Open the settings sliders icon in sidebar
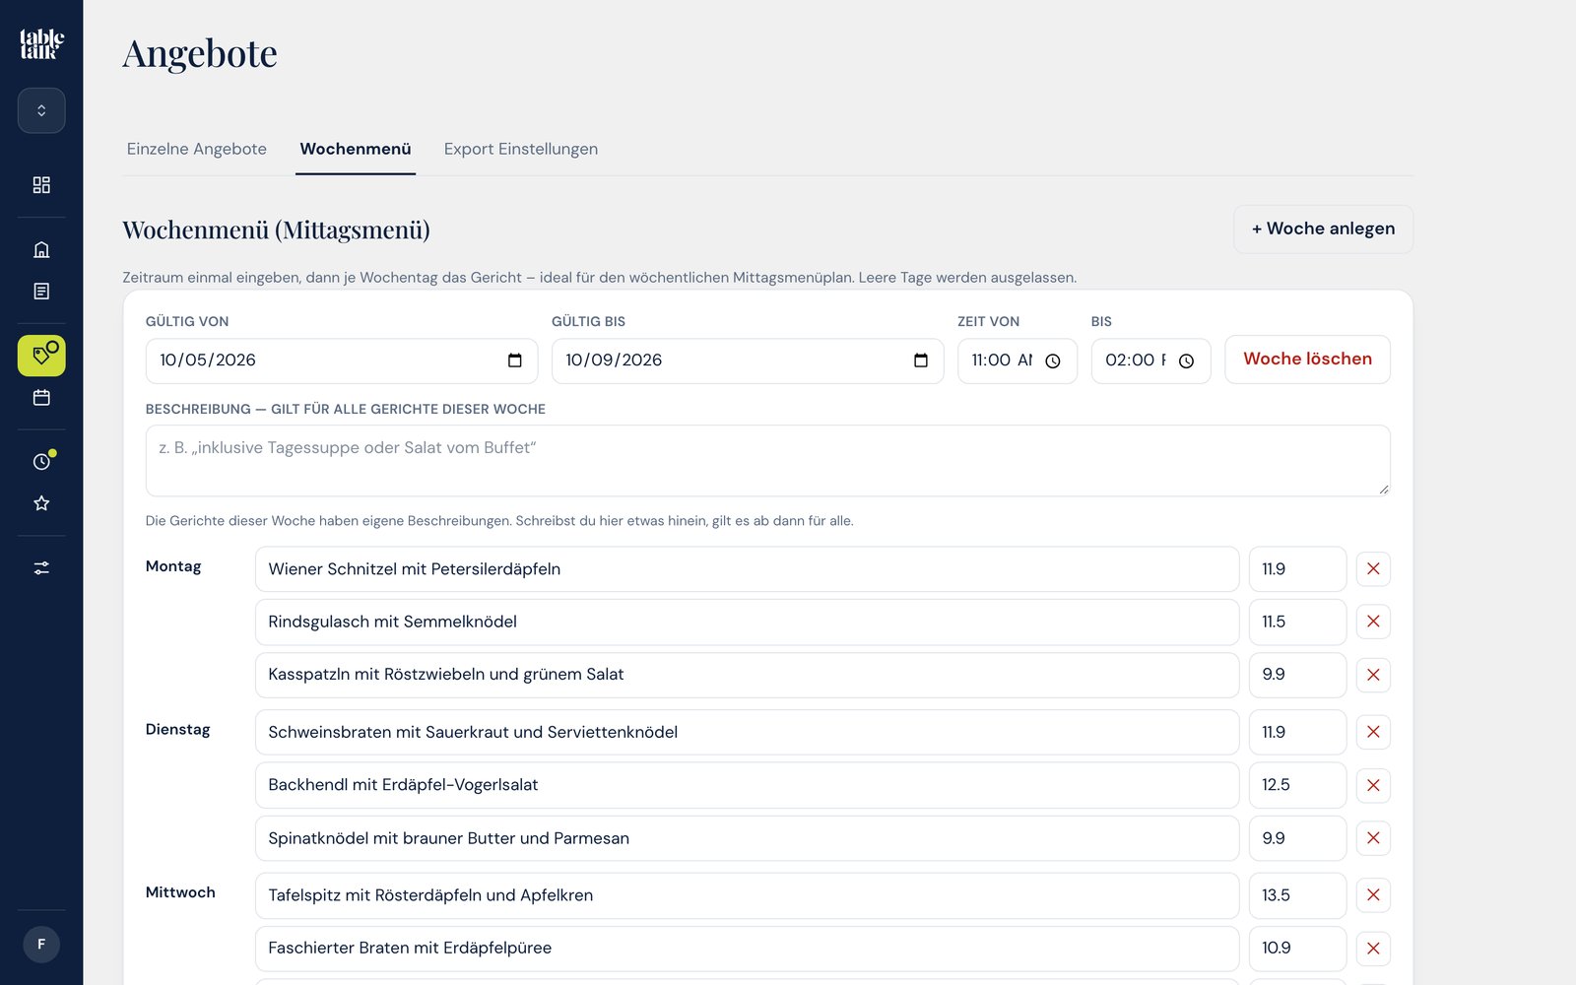Image resolution: width=1576 pixels, height=985 pixels. (x=41, y=568)
